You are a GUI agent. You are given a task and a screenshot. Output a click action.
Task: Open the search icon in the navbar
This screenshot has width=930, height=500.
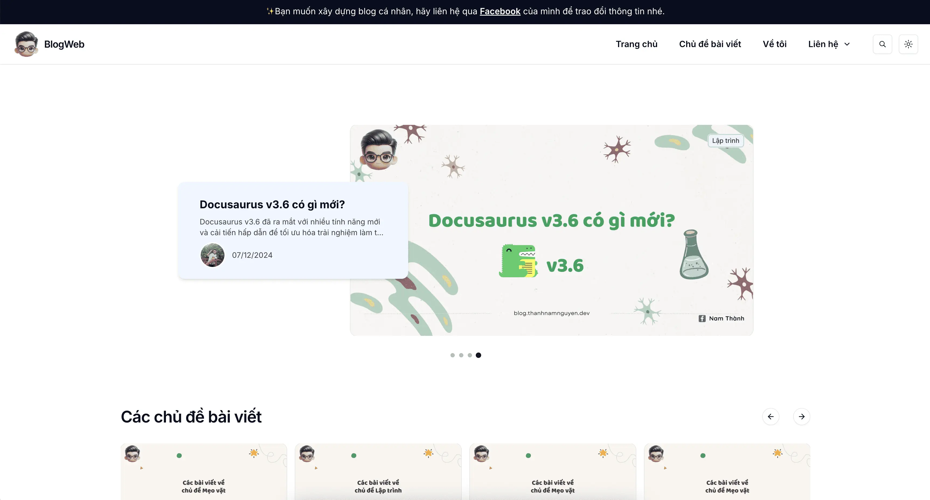pos(882,44)
